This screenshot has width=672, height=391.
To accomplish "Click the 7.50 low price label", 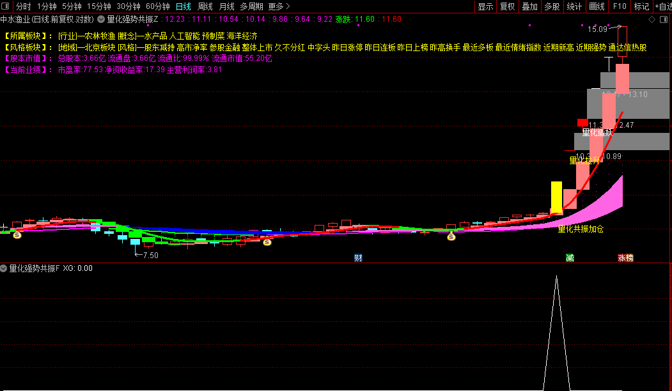I will 150,256.
